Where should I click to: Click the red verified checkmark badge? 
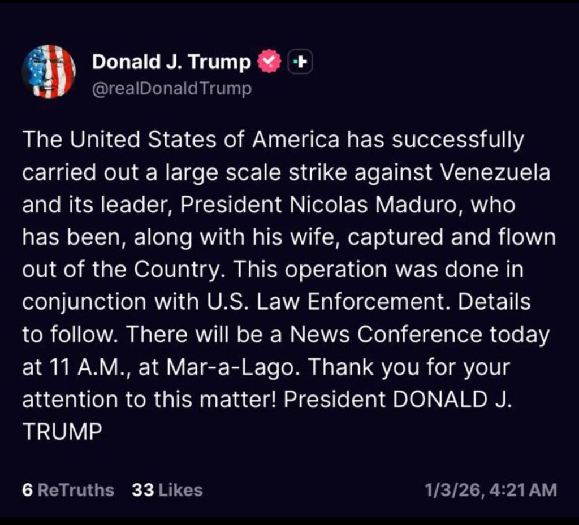(269, 62)
